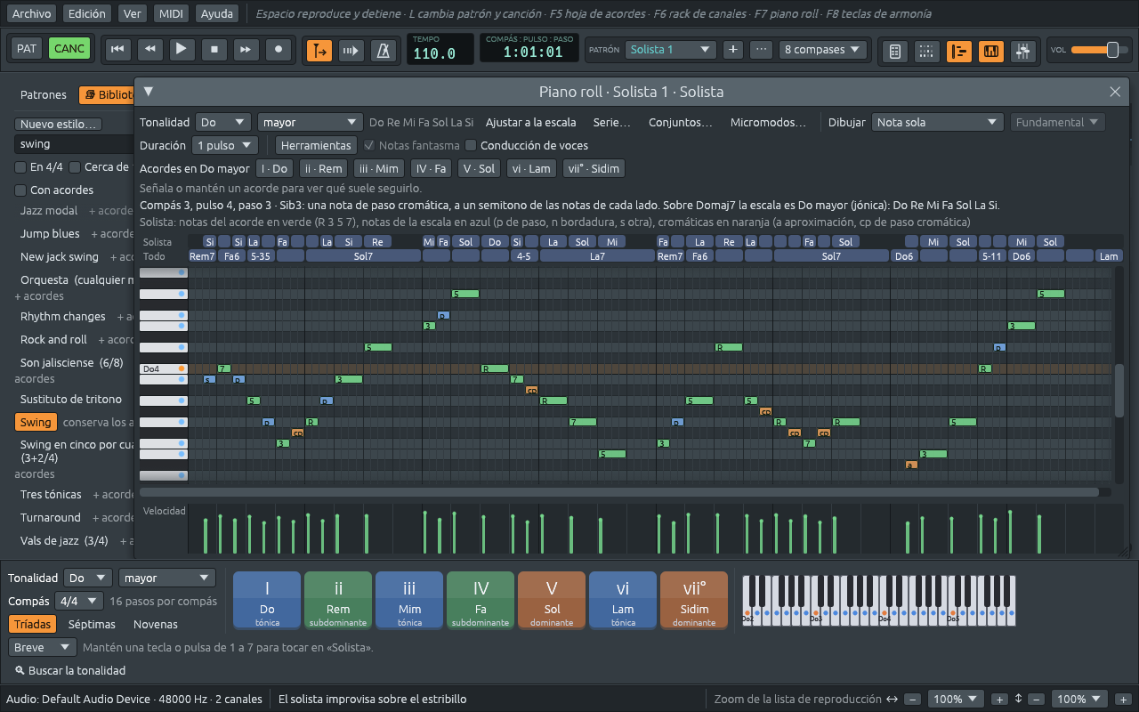The height and width of the screenshot is (712, 1139).
Task: Open the MIDI menu
Action: pyautogui.click(x=170, y=13)
